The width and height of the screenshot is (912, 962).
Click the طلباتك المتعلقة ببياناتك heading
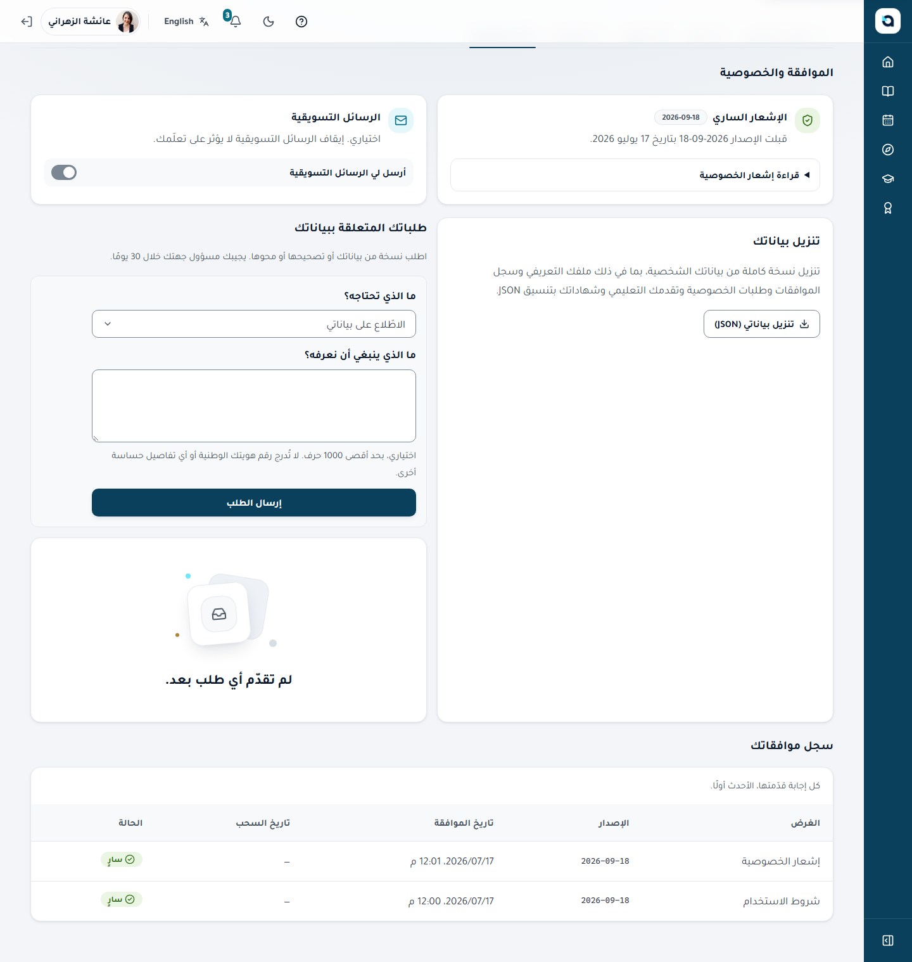pos(360,228)
